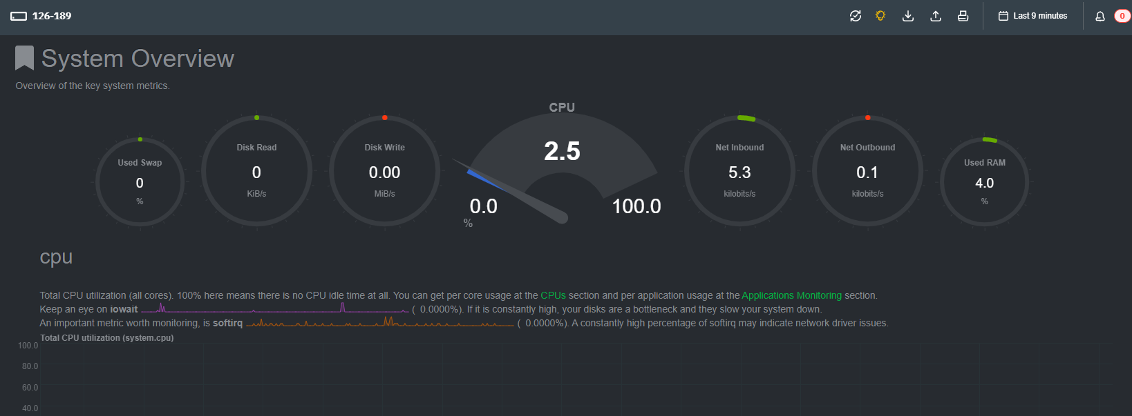Click the 0.0 CPU gauge minimum label
Viewport: 1132px width, 416px height.
pyautogui.click(x=483, y=206)
